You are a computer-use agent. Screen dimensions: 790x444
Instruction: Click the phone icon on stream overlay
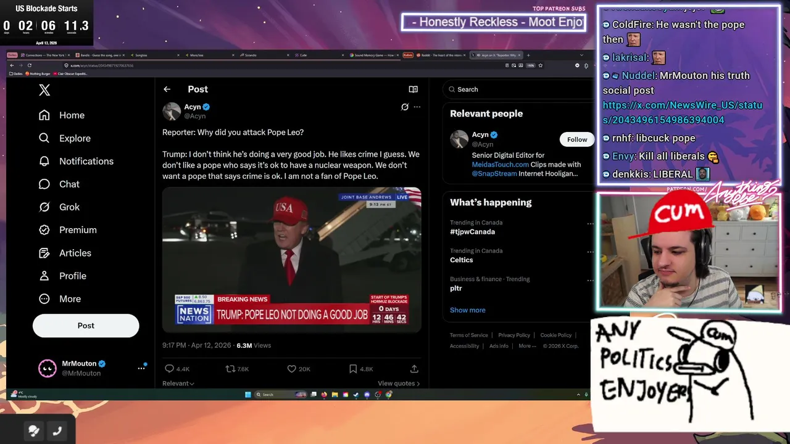[x=57, y=431]
